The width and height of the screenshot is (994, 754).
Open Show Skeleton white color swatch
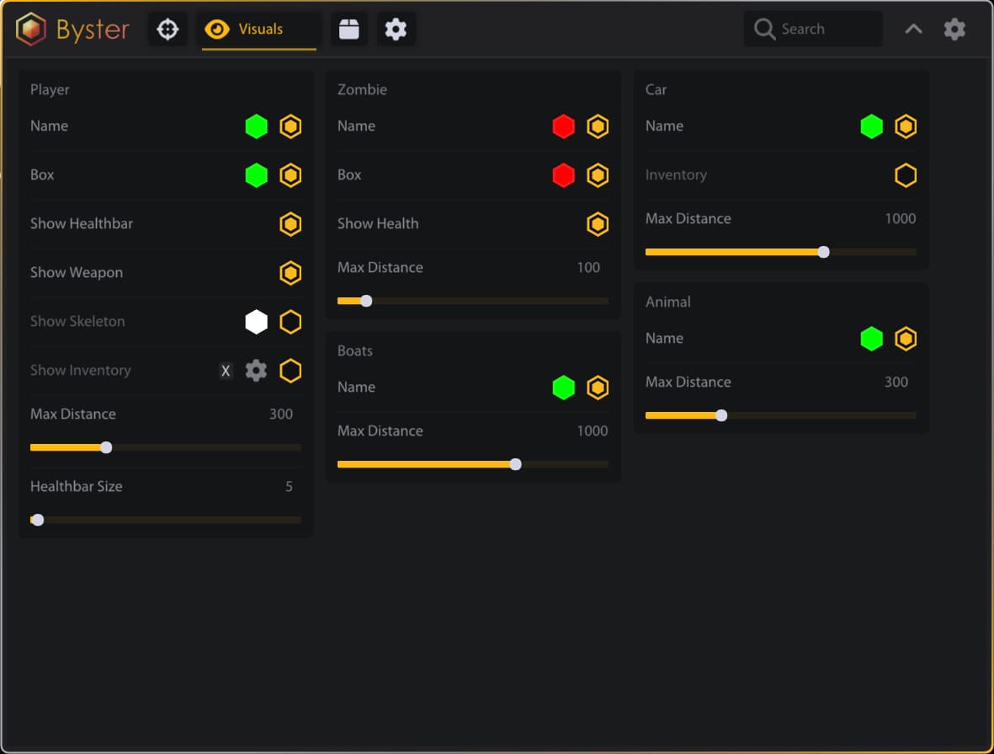pyautogui.click(x=256, y=322)
